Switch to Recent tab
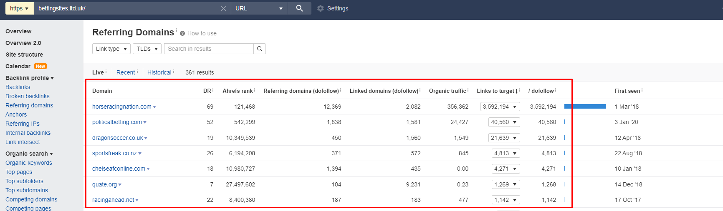723x211 pixels. pos(126,72)
